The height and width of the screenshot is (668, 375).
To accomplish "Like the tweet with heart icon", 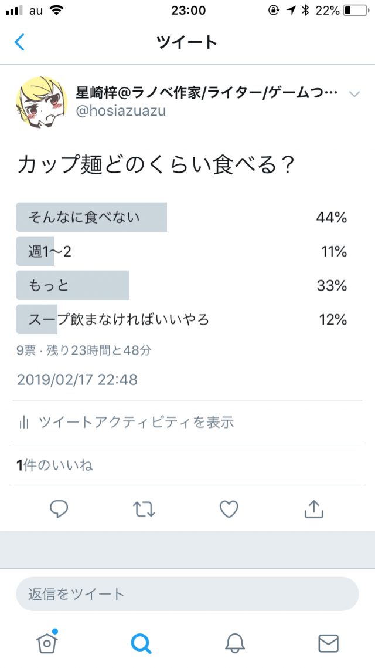I will [x=229, y=508].
